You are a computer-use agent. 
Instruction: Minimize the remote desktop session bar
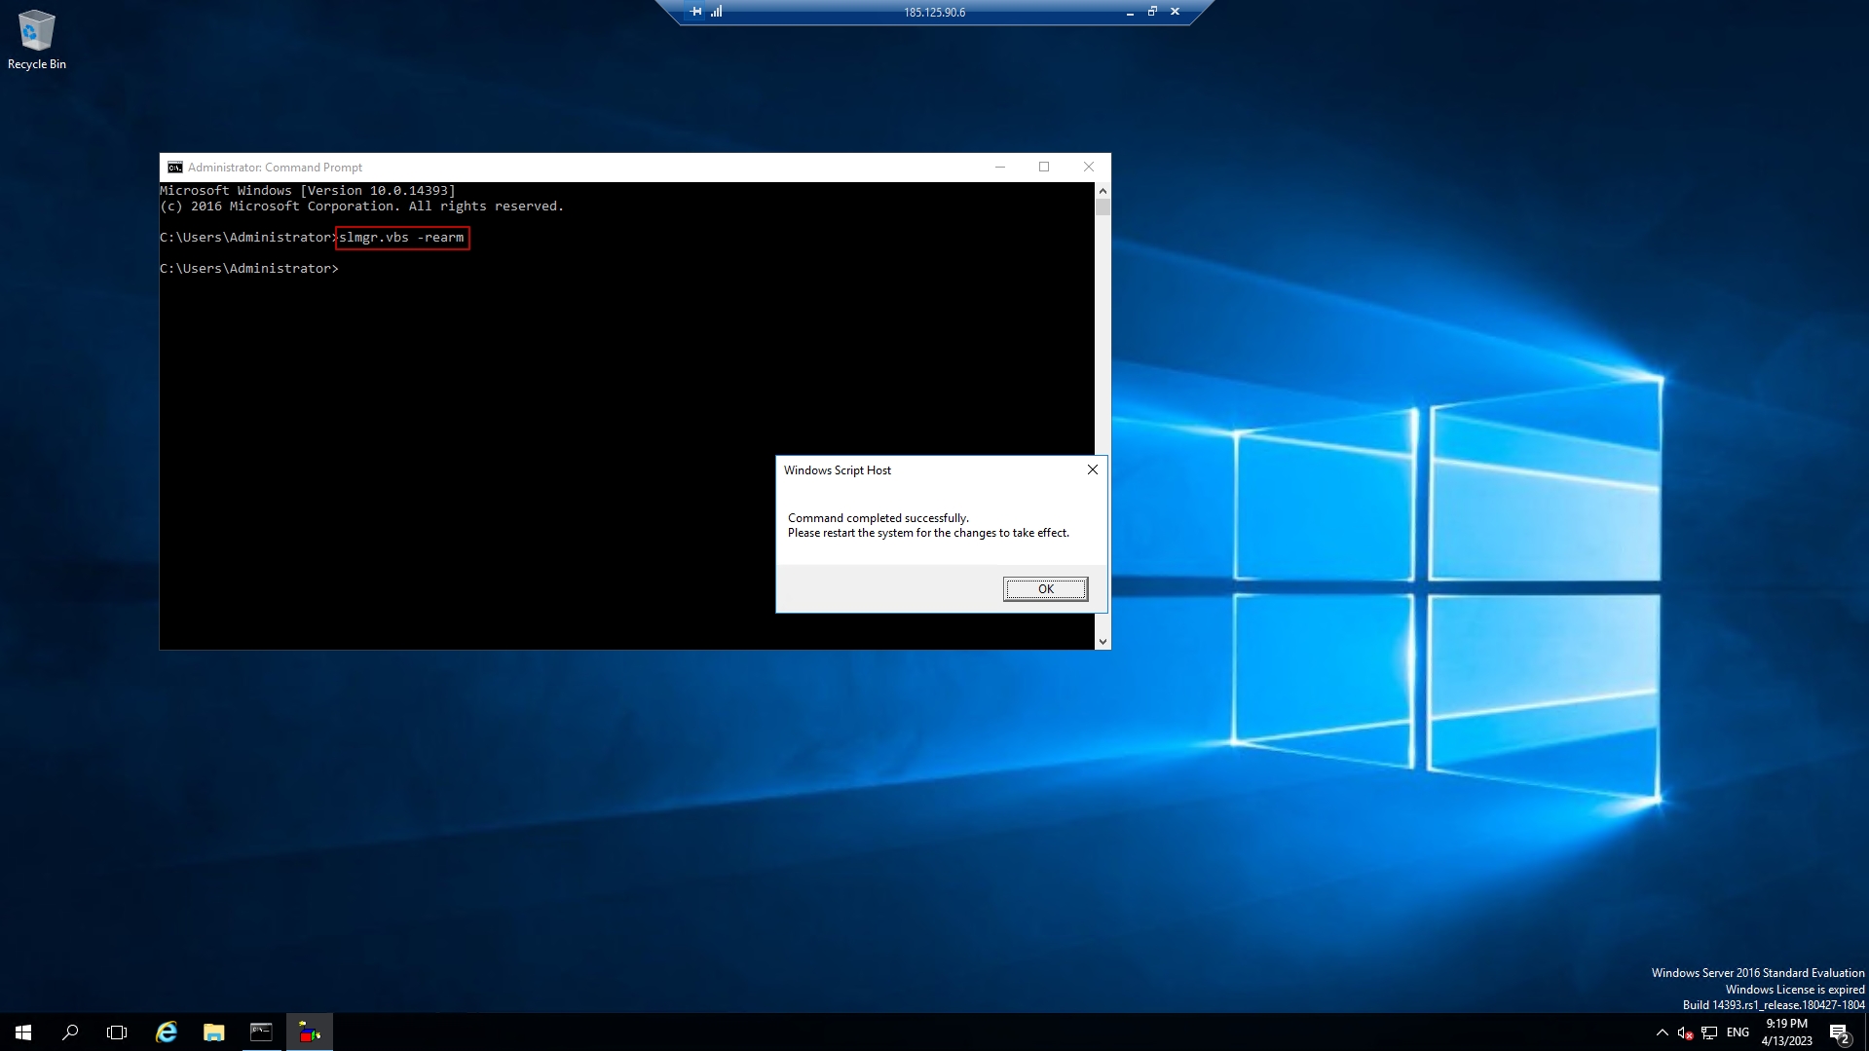1130,12
